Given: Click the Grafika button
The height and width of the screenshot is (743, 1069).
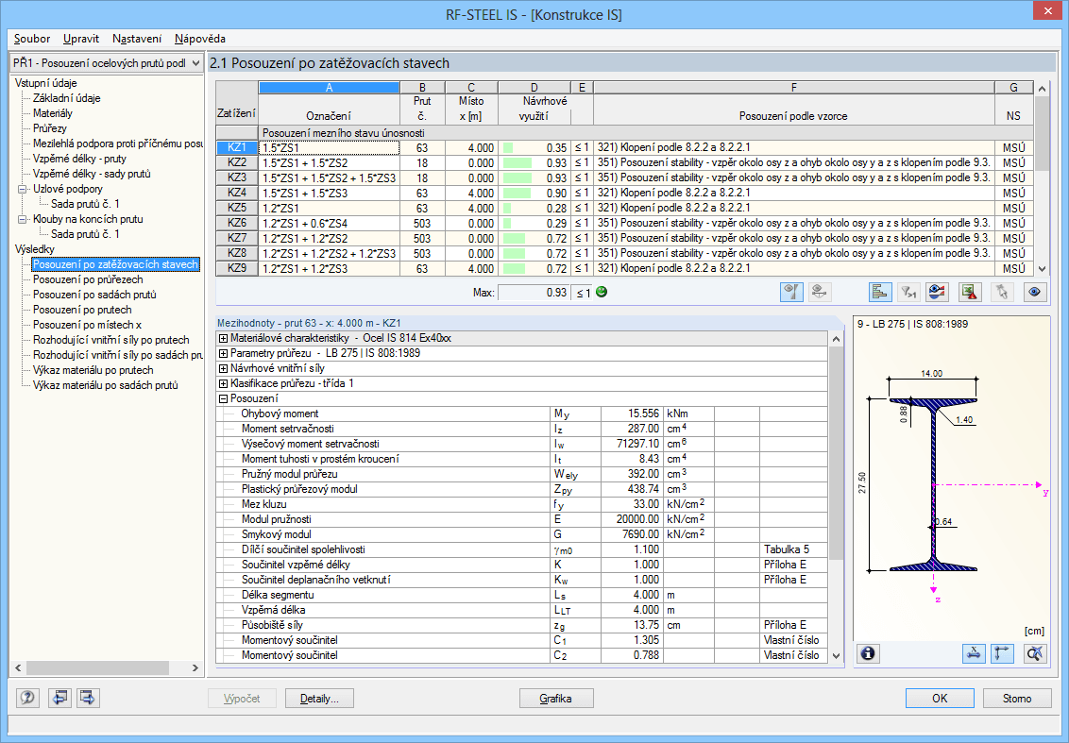Looking at the screenshot, I should 555,699.
